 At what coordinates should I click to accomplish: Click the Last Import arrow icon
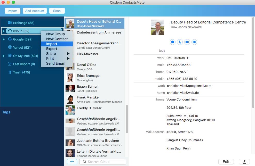click(x=10, y=64)
